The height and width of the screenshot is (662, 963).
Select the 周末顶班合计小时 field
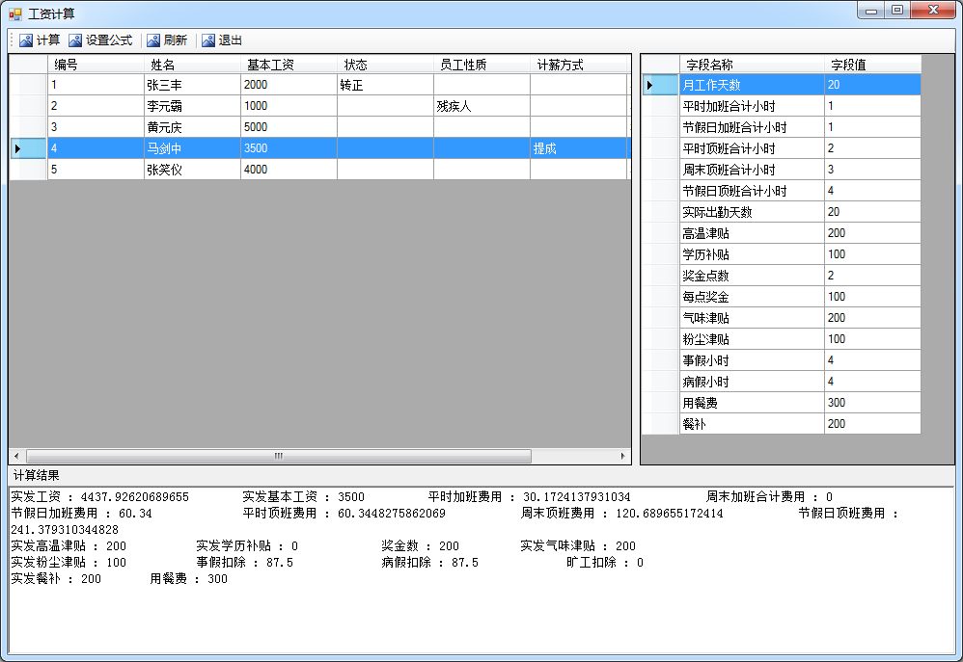tap(752, 170)
